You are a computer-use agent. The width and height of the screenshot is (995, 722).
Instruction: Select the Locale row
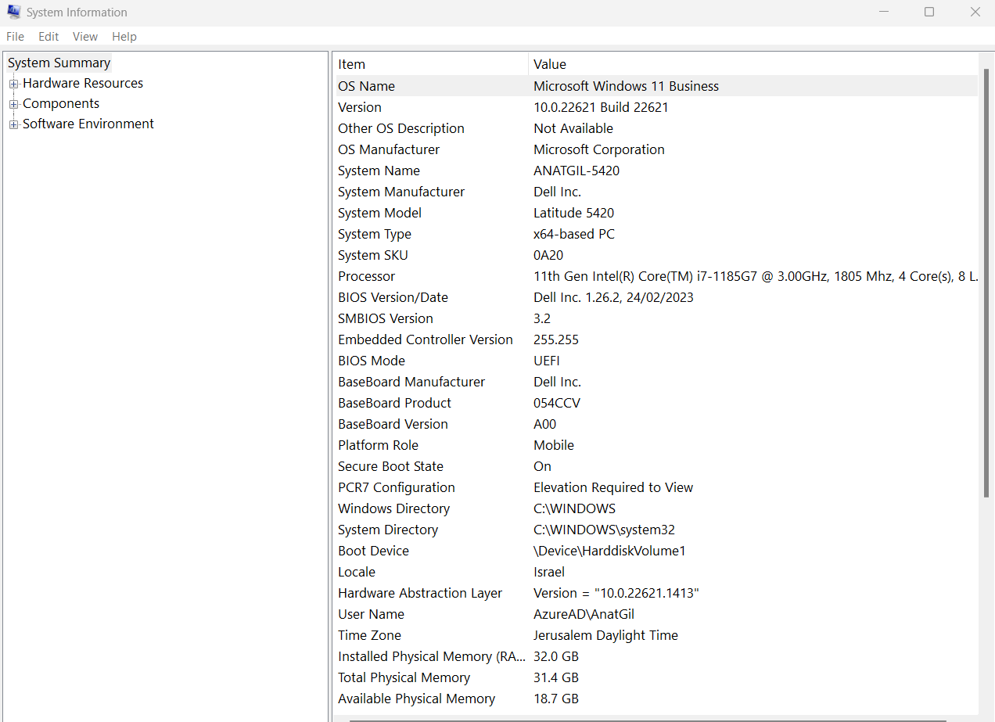[x=657, y=572]
